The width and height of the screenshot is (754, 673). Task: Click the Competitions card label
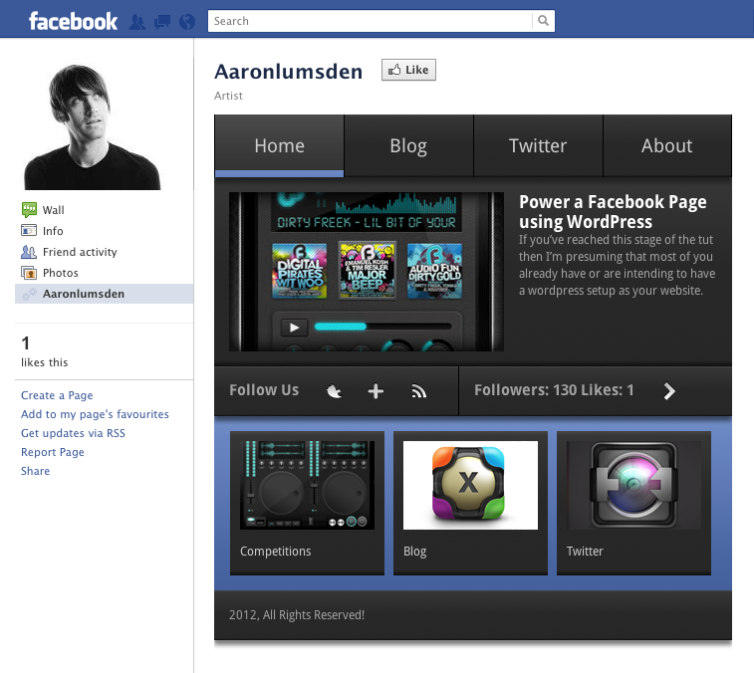276,551
